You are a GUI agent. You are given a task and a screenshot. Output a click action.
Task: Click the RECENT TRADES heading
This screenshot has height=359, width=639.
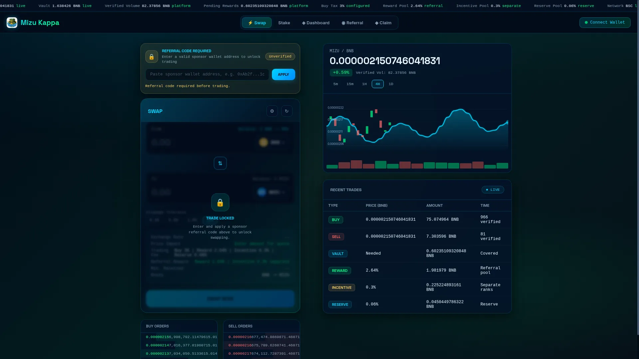pos(346,190)
